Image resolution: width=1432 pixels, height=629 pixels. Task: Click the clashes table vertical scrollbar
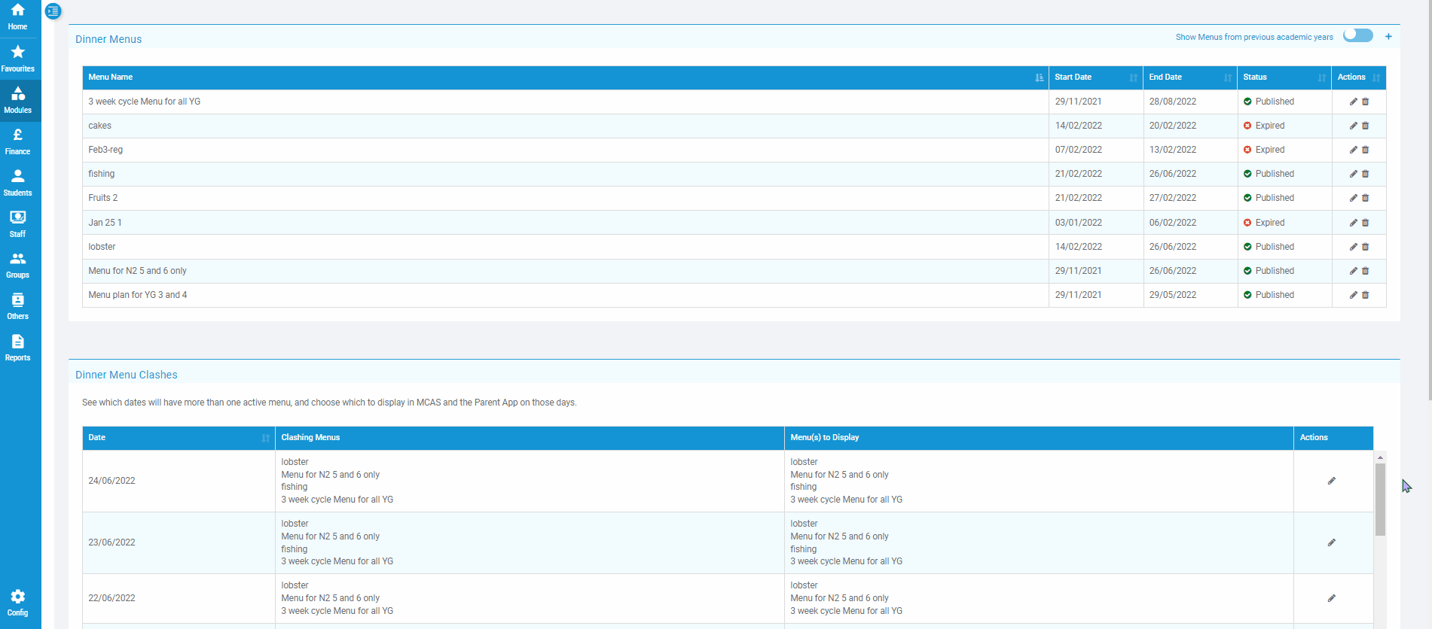pyautogui.click(x=1380, y=499)
